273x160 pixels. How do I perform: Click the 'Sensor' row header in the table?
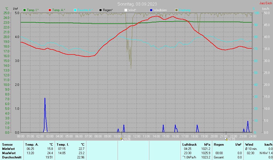[7, 145]
